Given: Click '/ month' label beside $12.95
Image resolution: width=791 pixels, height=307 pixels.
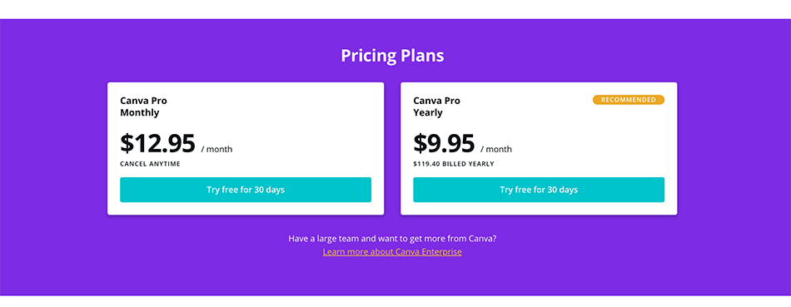Looking at the screenshot, I should pos(217,149).
